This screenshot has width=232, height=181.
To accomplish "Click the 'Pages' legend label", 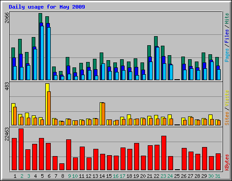I will tap(227, 55).
